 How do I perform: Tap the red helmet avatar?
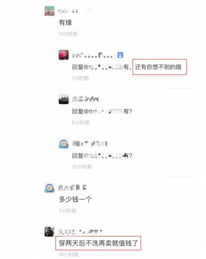pyautogui.click(x=63, y=55)
